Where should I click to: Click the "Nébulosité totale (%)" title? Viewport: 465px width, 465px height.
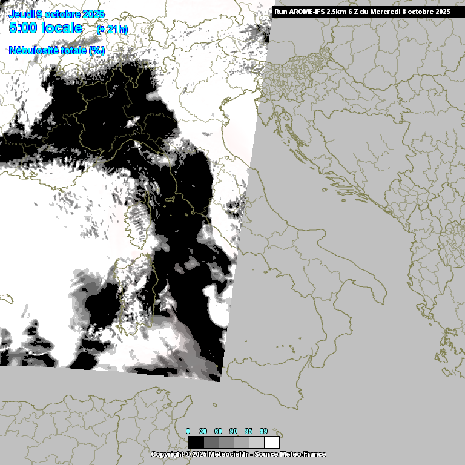click(x=57, y=50)
